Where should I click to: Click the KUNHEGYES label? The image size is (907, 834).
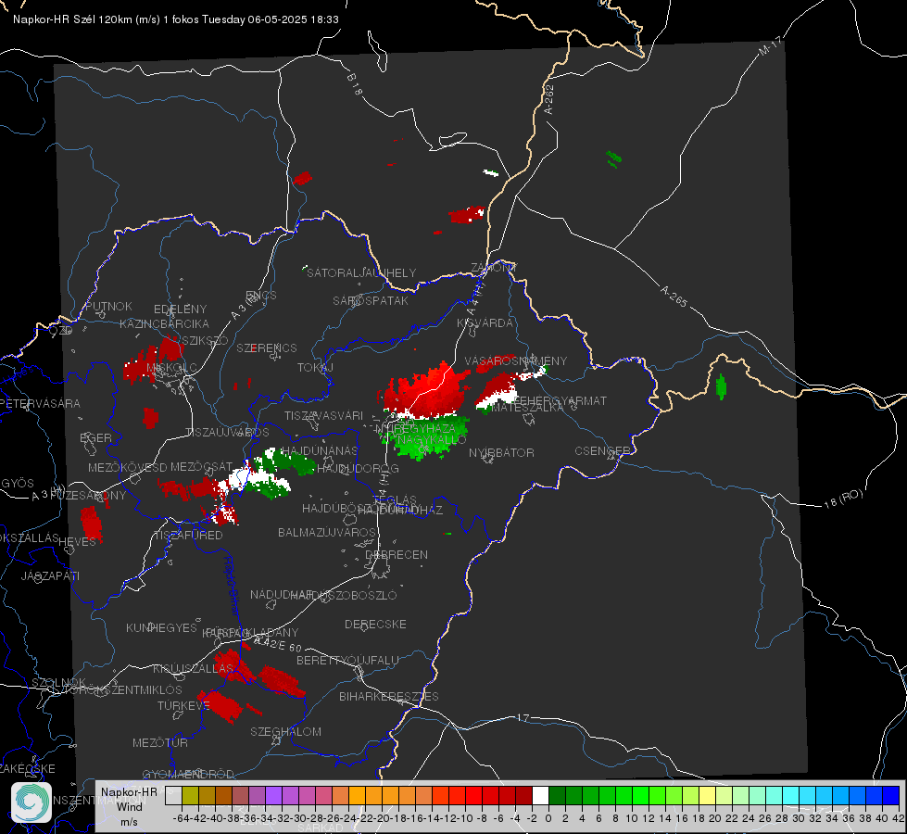161,628
